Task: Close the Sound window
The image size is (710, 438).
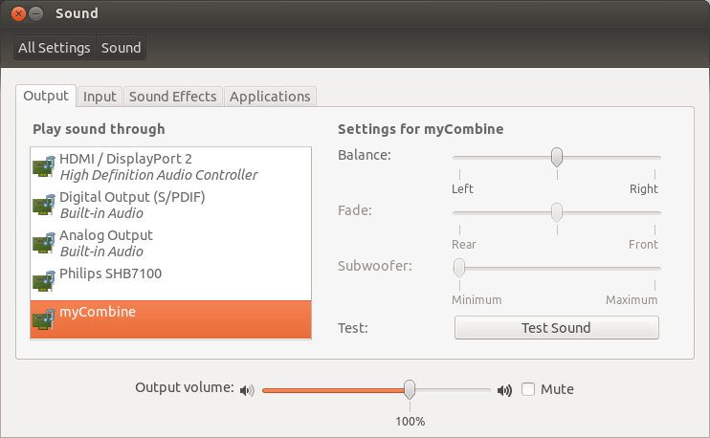Action: pyautogui.click(x=18, y=14)
